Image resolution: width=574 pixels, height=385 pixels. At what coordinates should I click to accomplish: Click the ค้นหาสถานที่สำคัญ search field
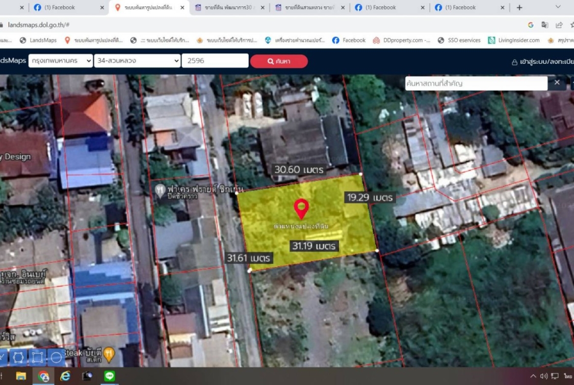(x=476, y=83)
